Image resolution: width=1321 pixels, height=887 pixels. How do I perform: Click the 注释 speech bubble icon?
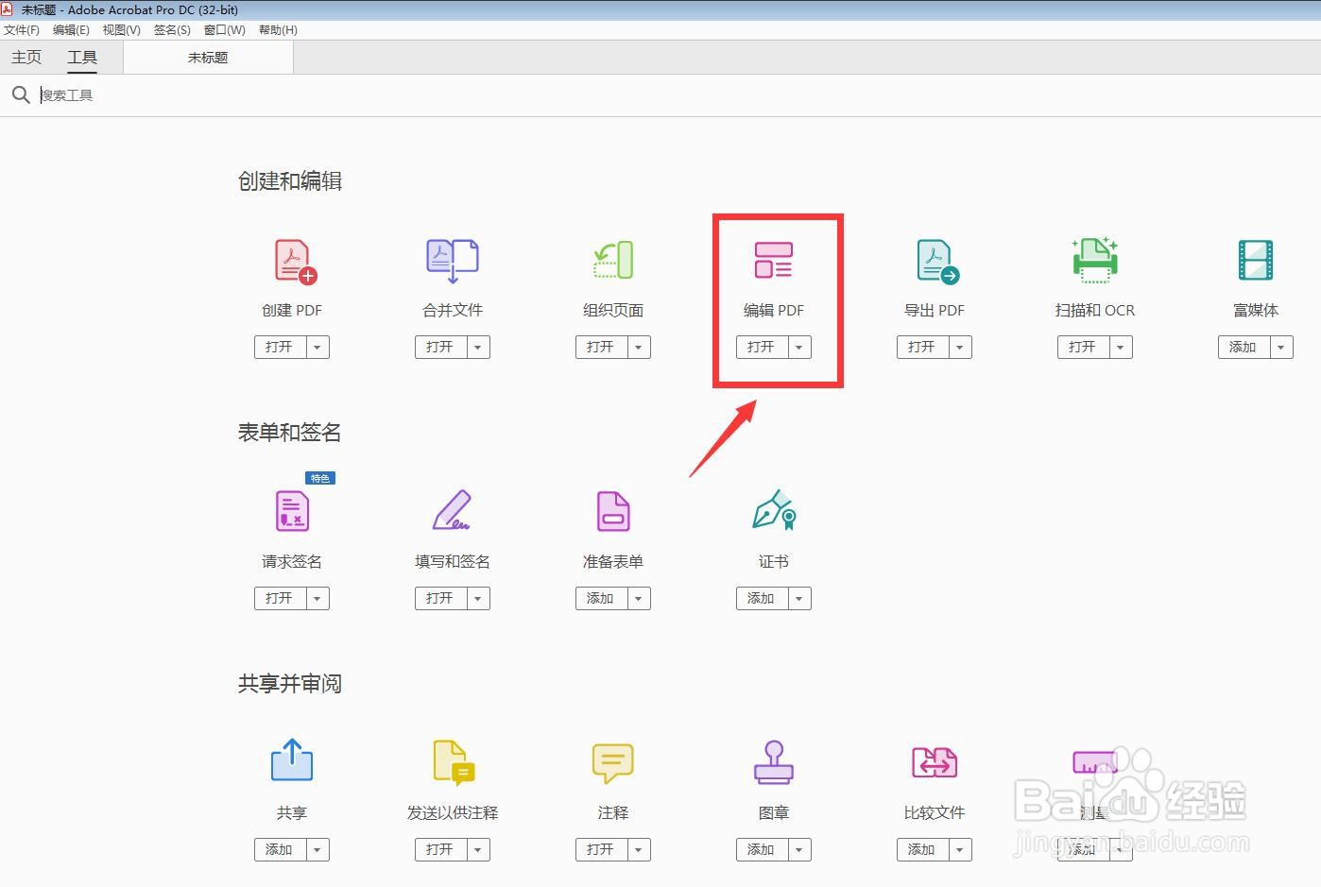613,762
